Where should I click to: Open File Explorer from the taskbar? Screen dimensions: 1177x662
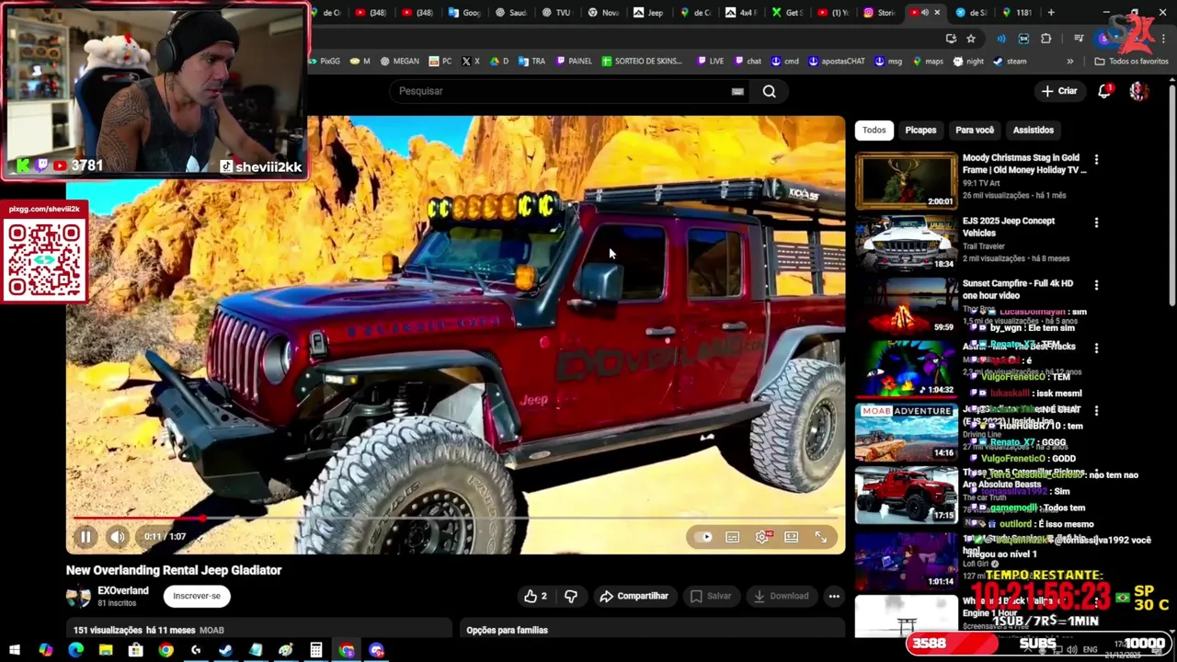click(x=106, y=650)
